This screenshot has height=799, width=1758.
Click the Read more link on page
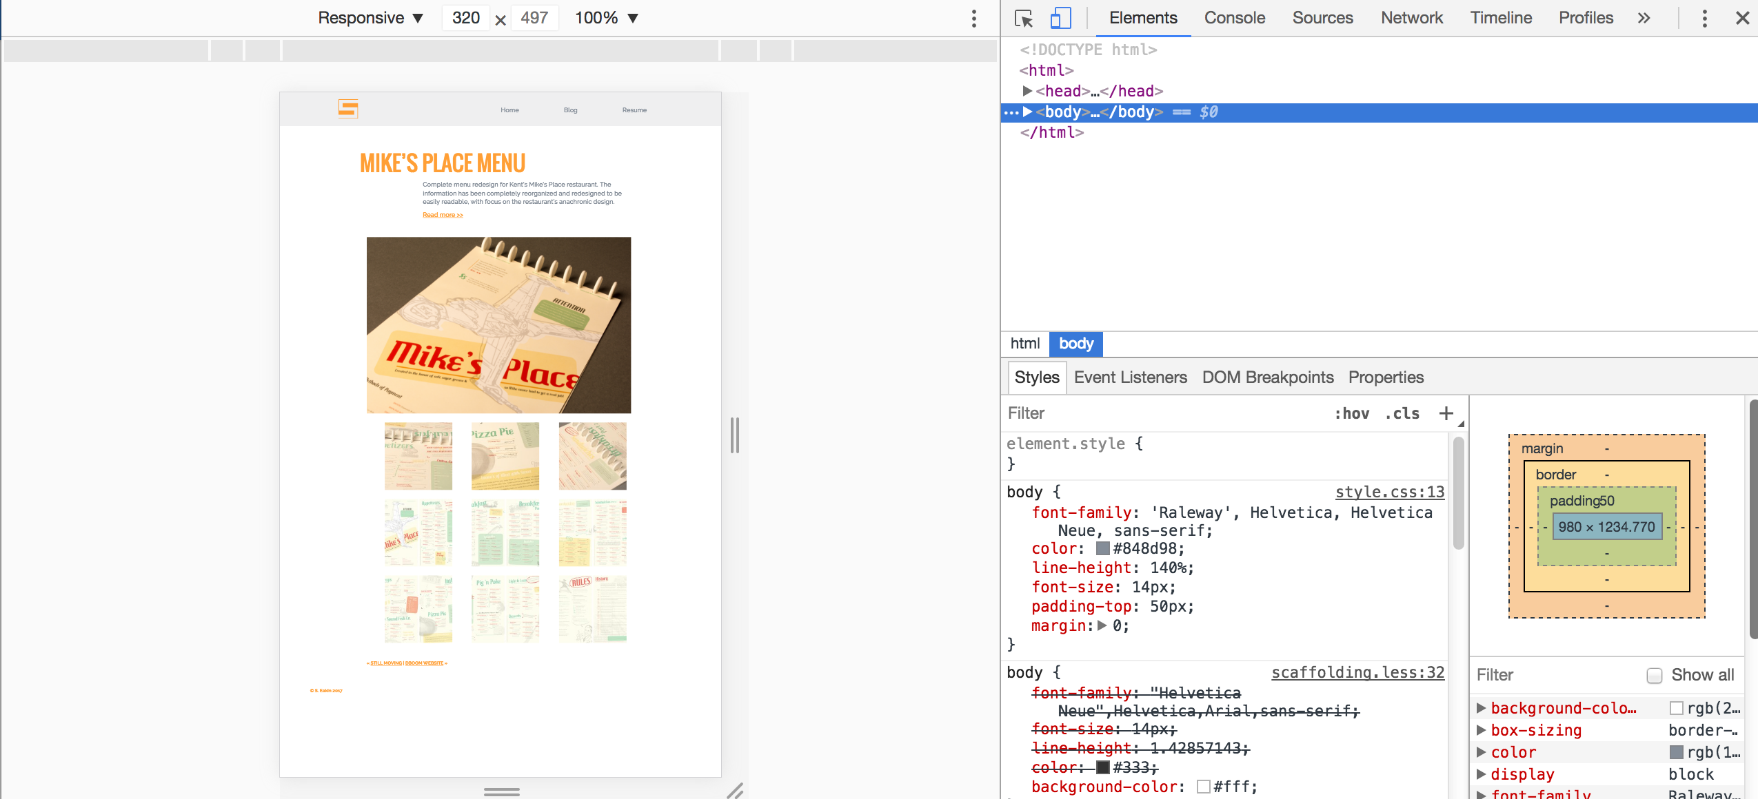443,215
